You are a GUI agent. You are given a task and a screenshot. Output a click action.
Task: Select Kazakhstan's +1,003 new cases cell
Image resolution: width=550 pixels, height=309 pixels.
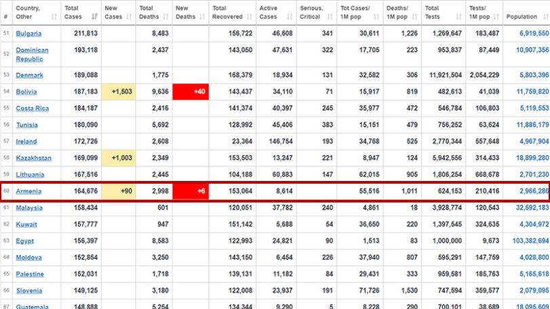[x=119, y=158]
